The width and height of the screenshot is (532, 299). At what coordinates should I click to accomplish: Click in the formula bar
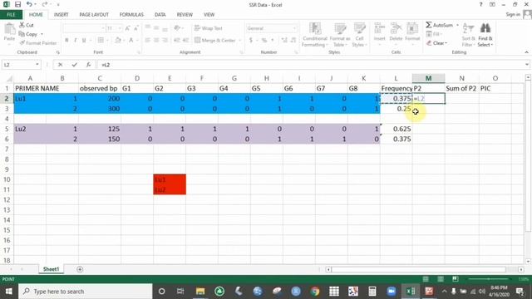point(310,65)
